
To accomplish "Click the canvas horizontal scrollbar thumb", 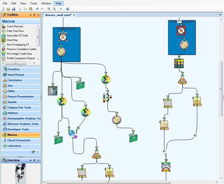I will click(x=108, y=182).
